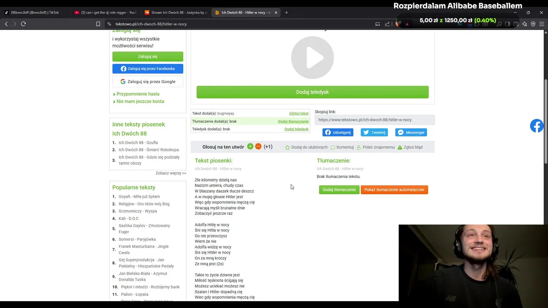The image size is (548, 308).
Task: Open Ich Dwóch 88 - Śmierć Robokopa link
Action: coord(149,150)
